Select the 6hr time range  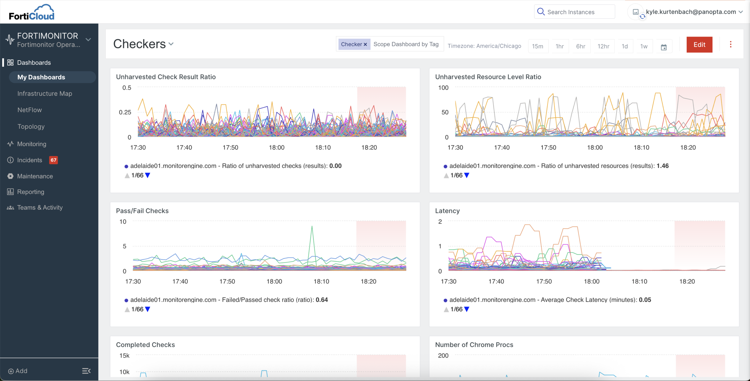click(x=580, y=46)
